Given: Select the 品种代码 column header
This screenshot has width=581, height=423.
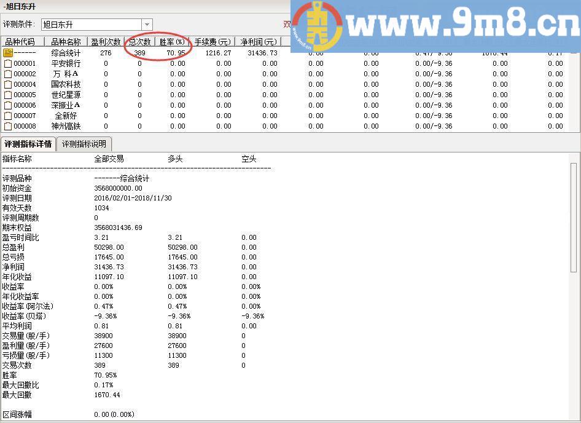Looking at the screenshot, I should coord(20,42).
